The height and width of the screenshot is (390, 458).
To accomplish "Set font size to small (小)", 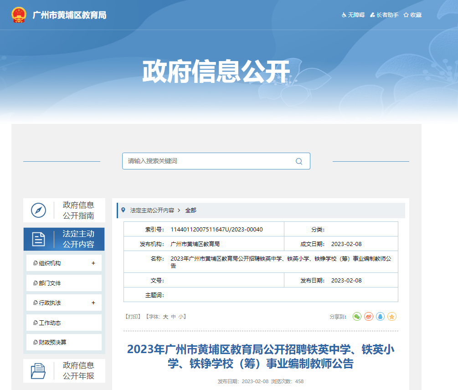I will 181,317.
